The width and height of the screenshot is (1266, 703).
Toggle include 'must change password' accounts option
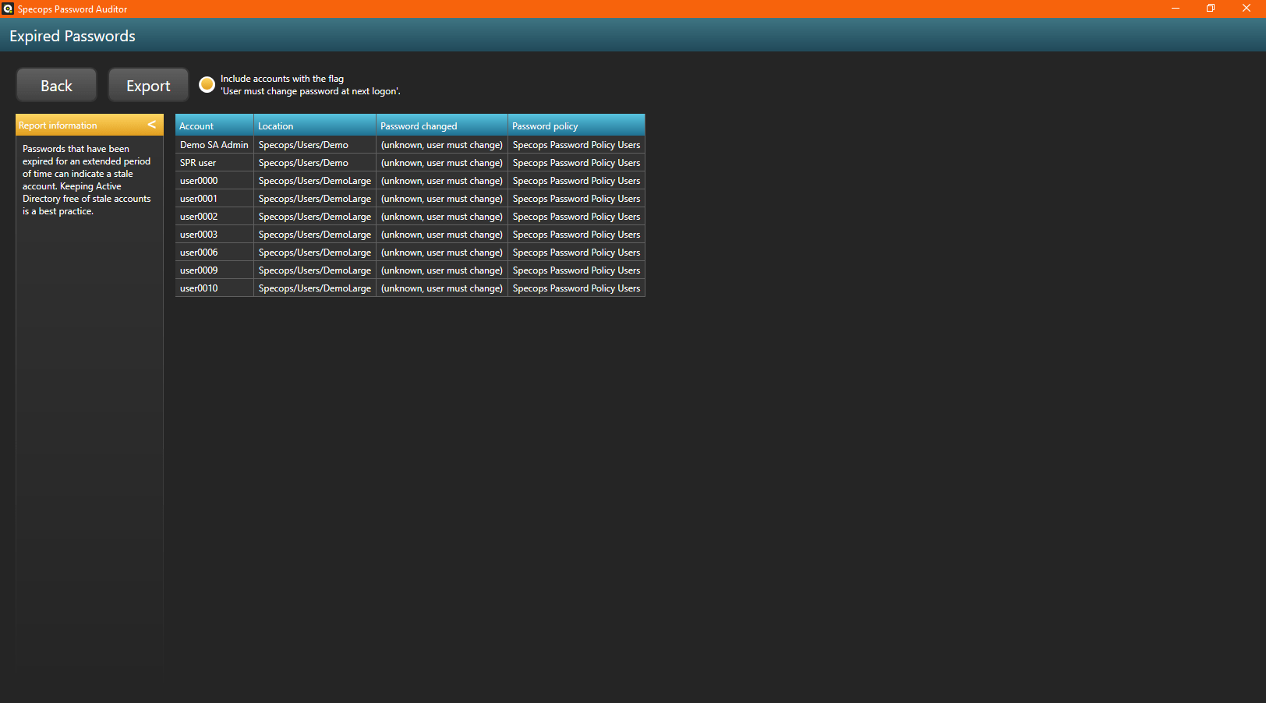pyautogui.click(x=207, y=84)
